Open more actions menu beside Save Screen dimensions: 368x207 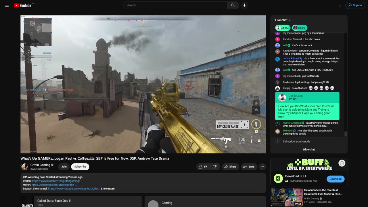click(262, 166)
